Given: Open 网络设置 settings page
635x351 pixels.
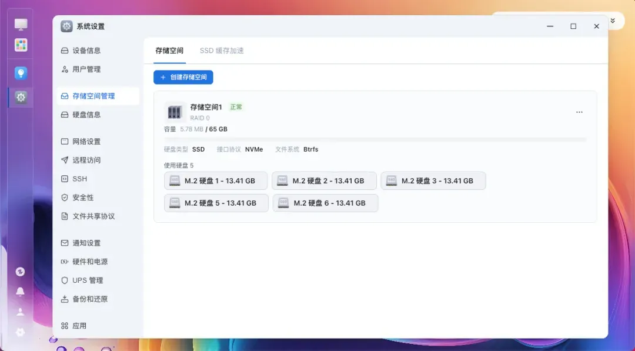Looking at the screenshot, I should click(86, 142).
